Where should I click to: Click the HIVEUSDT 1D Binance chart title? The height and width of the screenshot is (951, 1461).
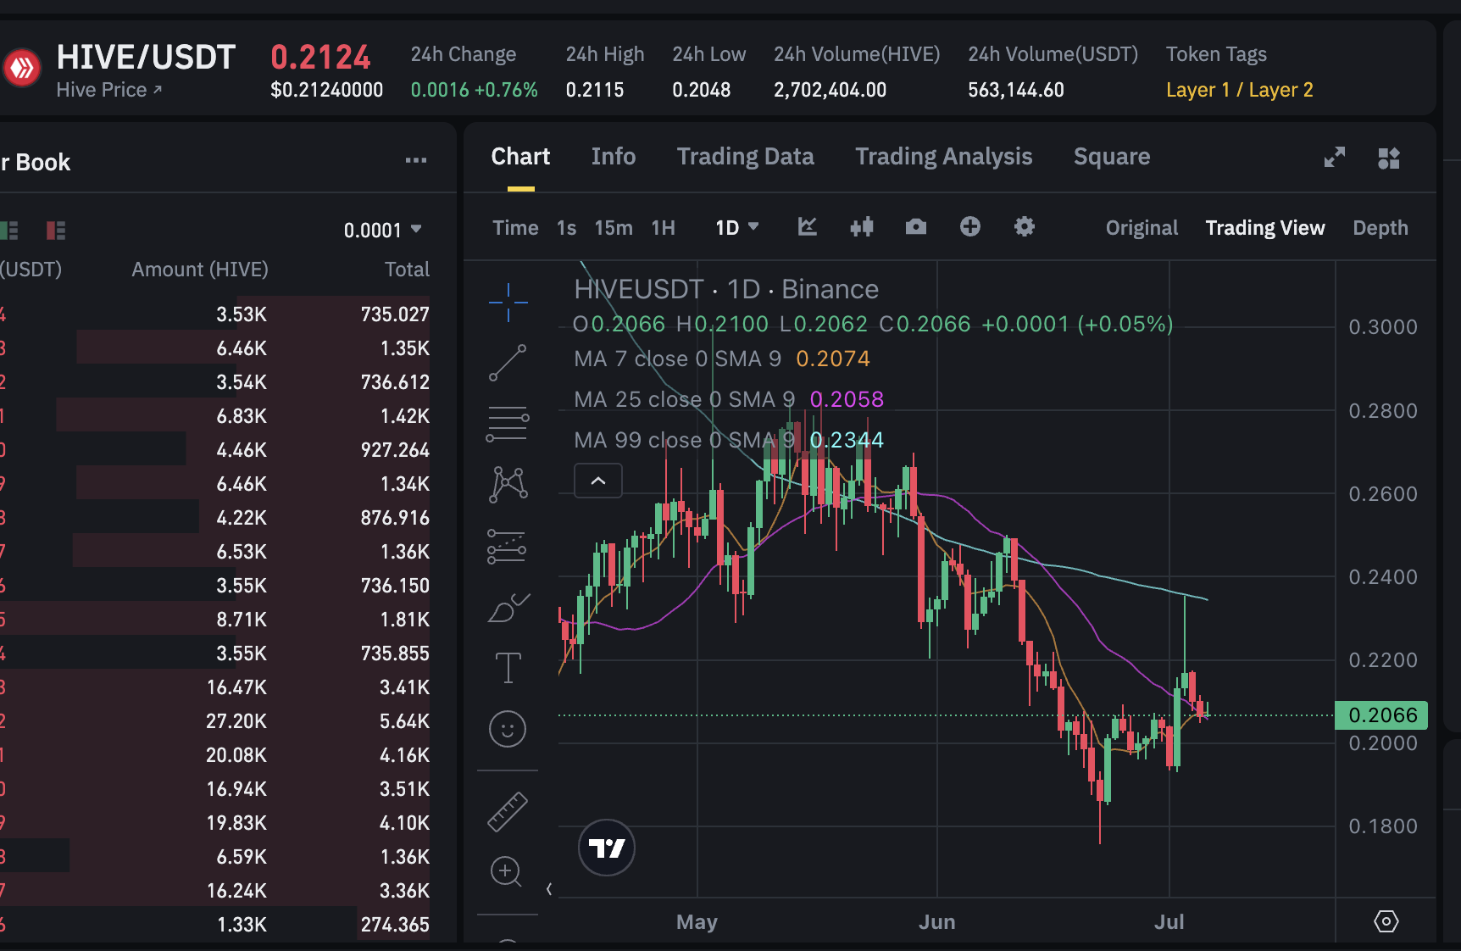coord(726,289)
